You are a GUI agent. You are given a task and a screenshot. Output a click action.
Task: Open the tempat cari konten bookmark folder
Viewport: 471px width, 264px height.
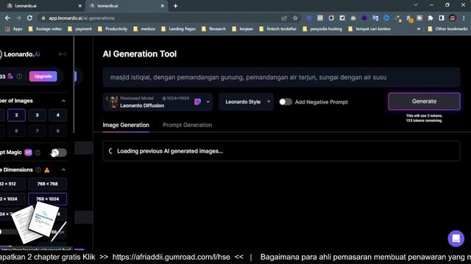(x=369, y=29)
